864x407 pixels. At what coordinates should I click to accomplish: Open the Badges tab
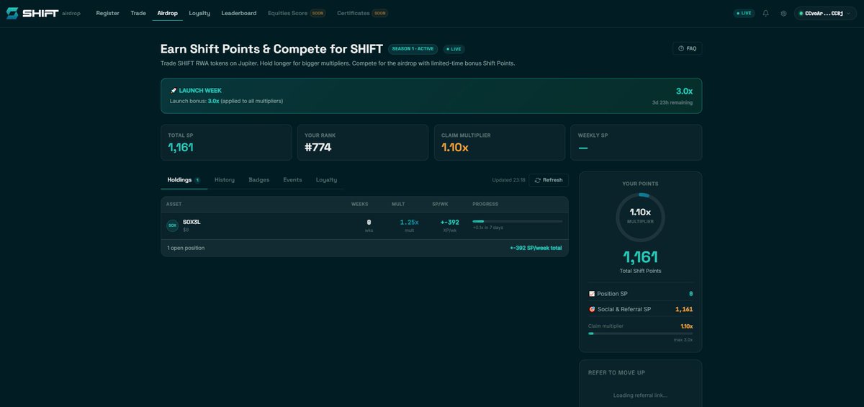pyautogui.click(x=259, y=179)
